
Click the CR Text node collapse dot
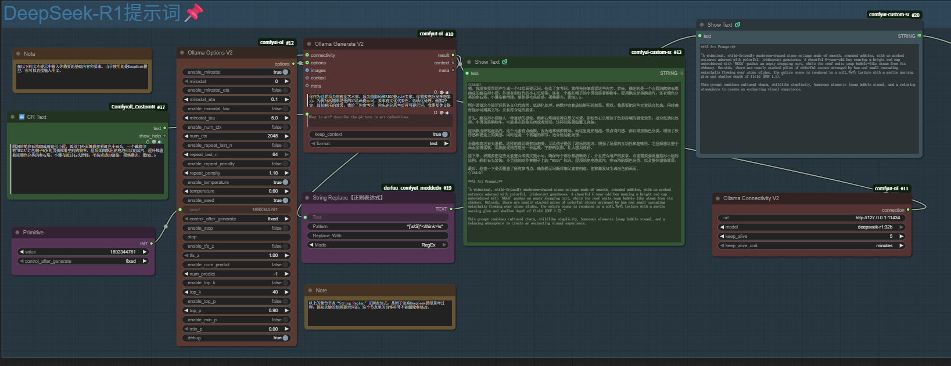tap(13, 117)
